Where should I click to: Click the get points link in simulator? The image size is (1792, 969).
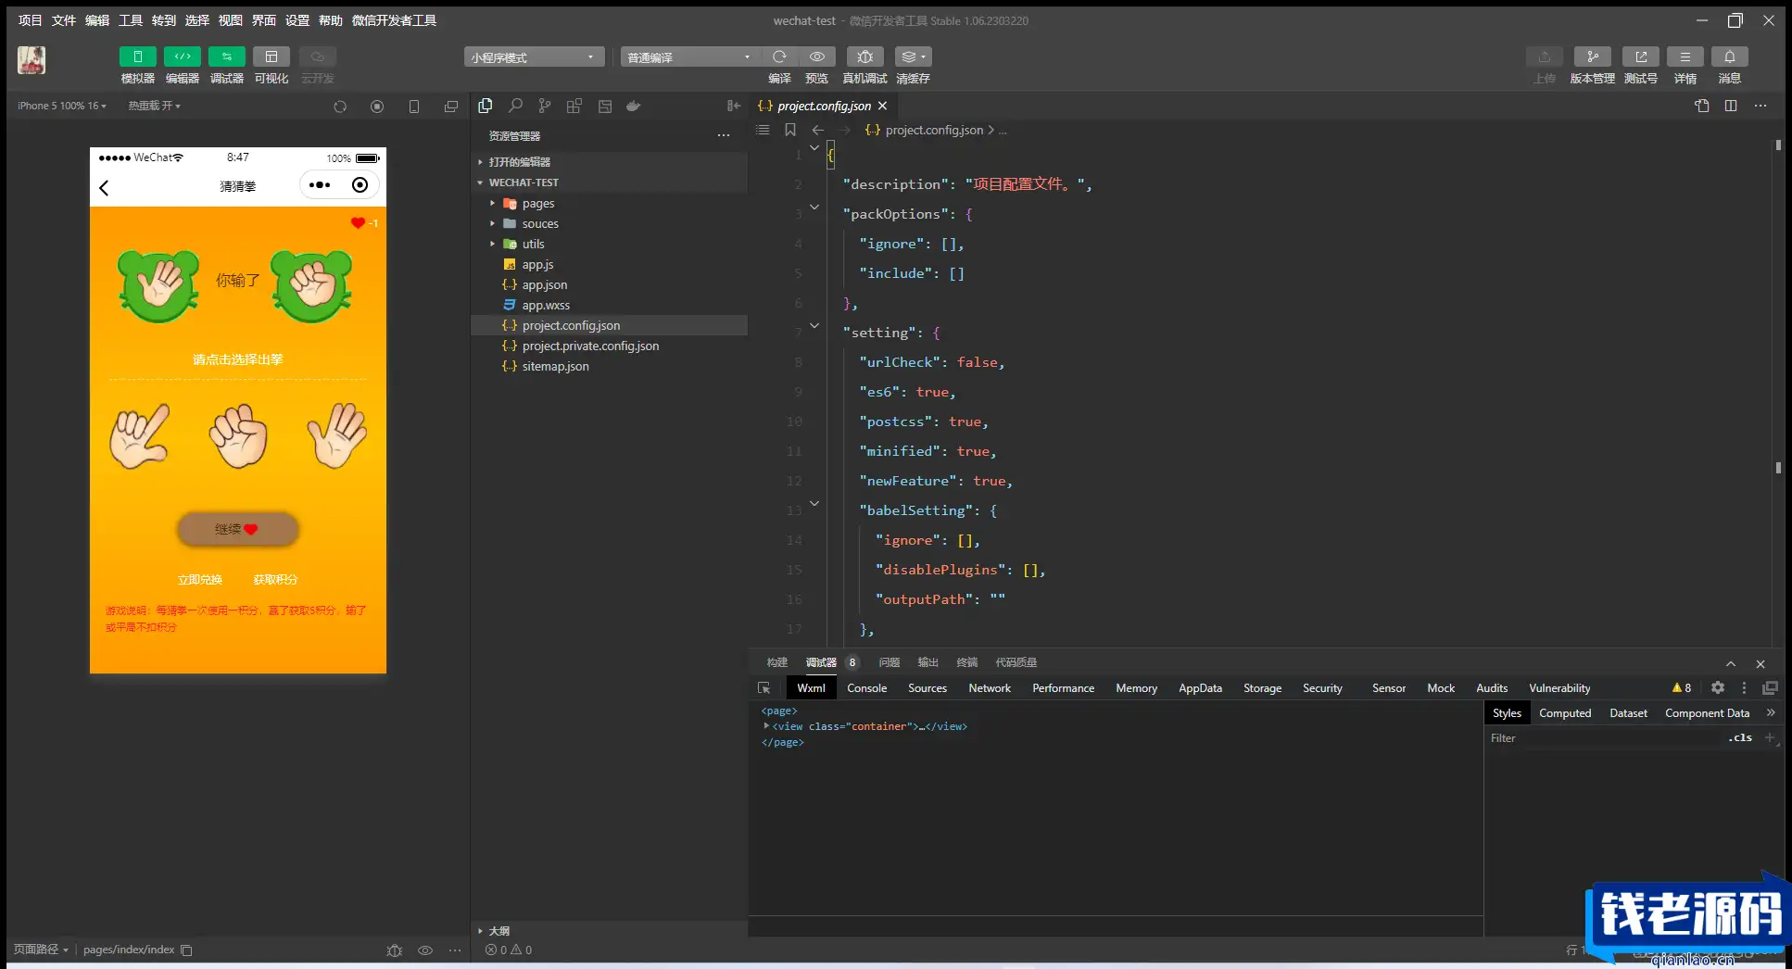pyautogui.click(x=275, y=579)
